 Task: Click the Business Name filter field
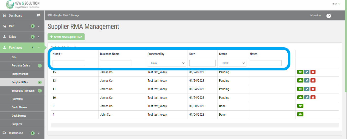(x=116, y=63)
